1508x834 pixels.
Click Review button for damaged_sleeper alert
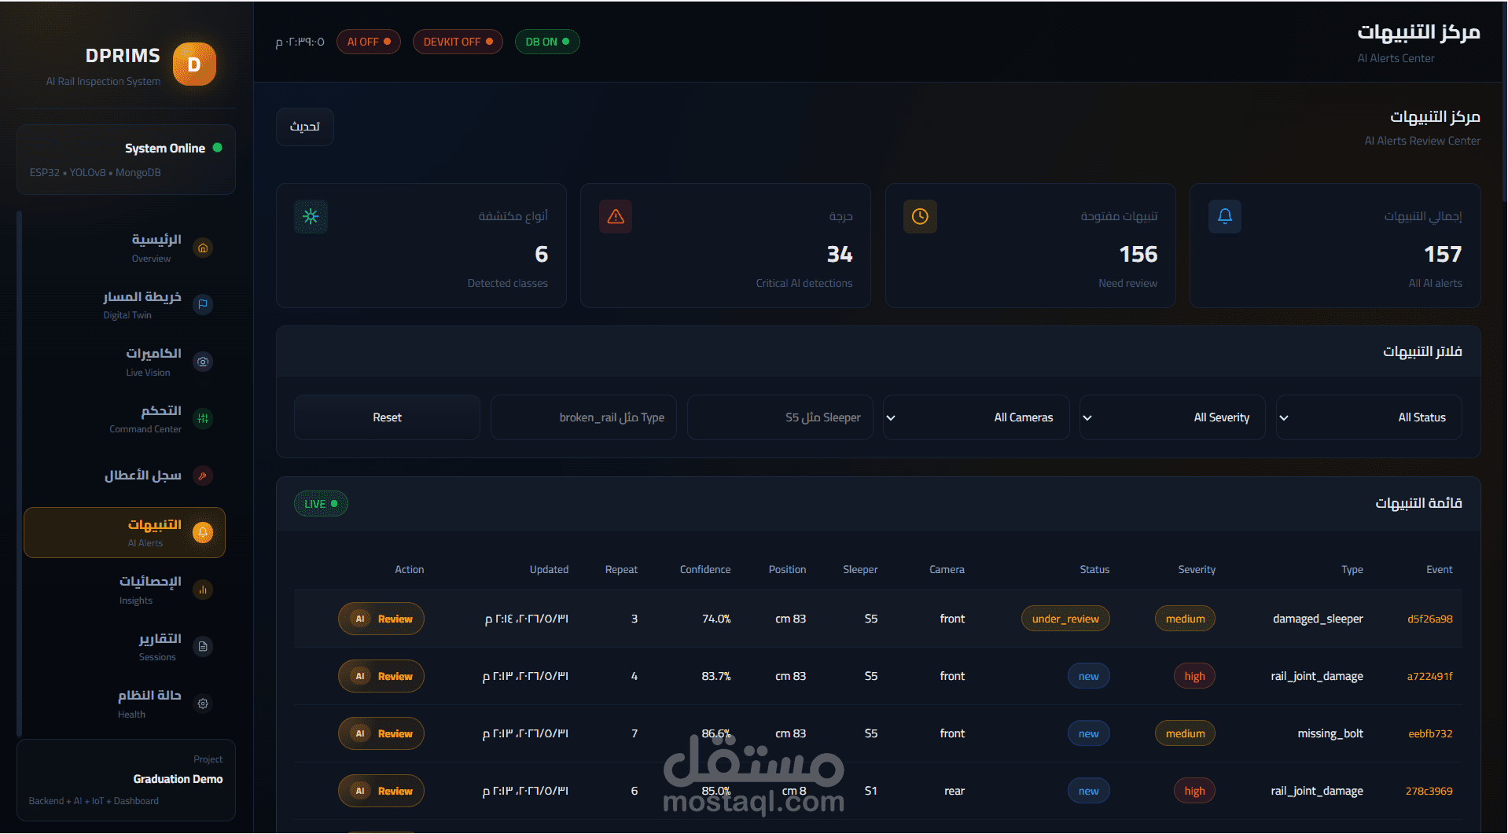pyautogui.click(x=381, y=619)
